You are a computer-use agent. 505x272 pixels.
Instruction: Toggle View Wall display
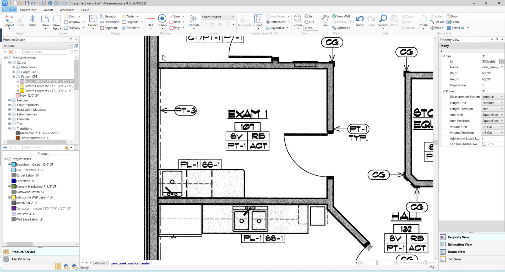(341, 16)
